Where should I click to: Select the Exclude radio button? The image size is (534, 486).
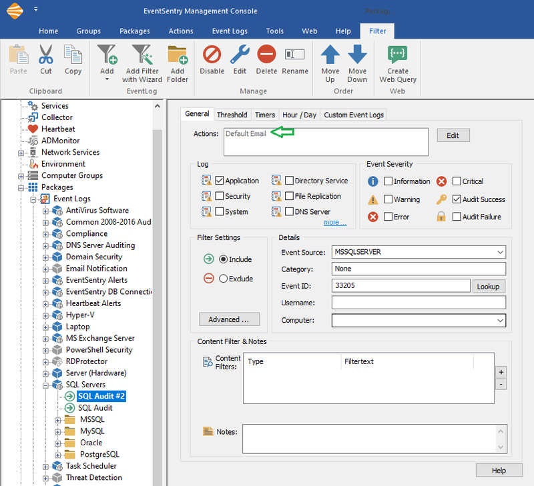click(x=223, y=279)
